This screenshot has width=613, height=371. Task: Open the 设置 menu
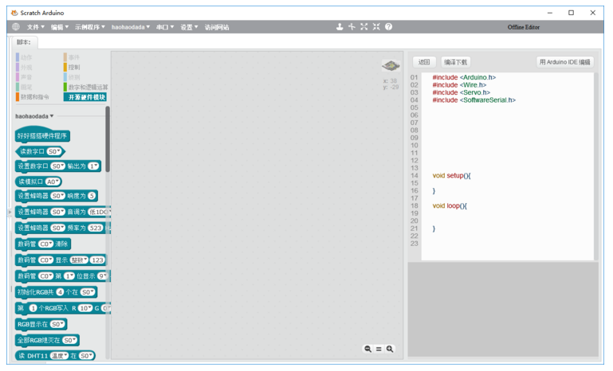(x=189, y=27)
